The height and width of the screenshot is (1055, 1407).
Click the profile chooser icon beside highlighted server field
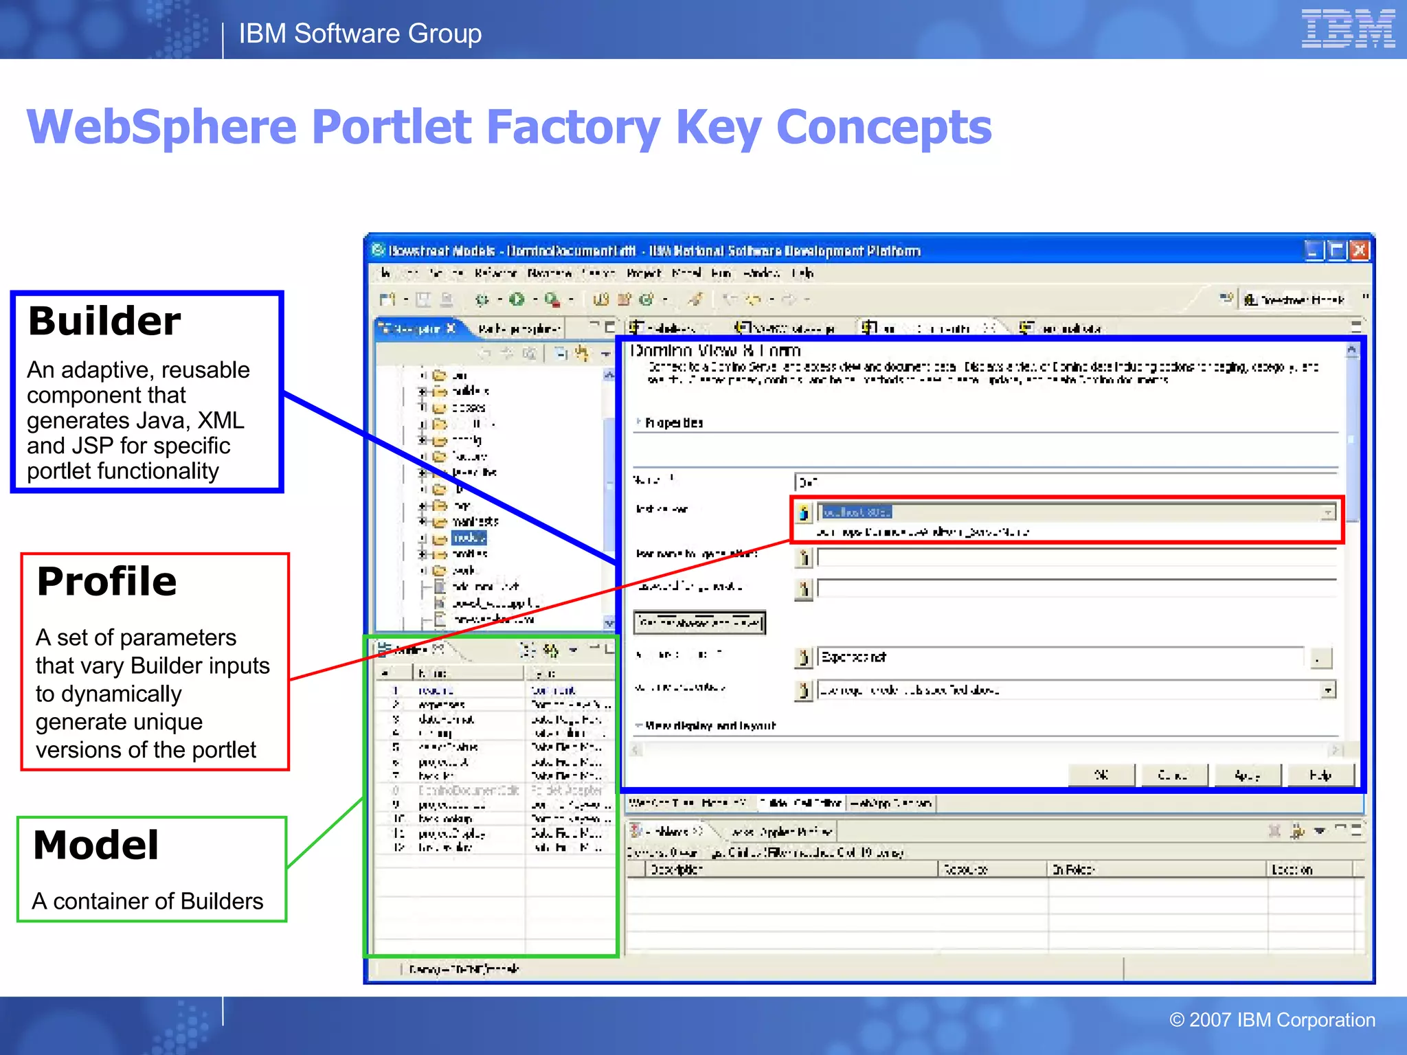point(803,512)
